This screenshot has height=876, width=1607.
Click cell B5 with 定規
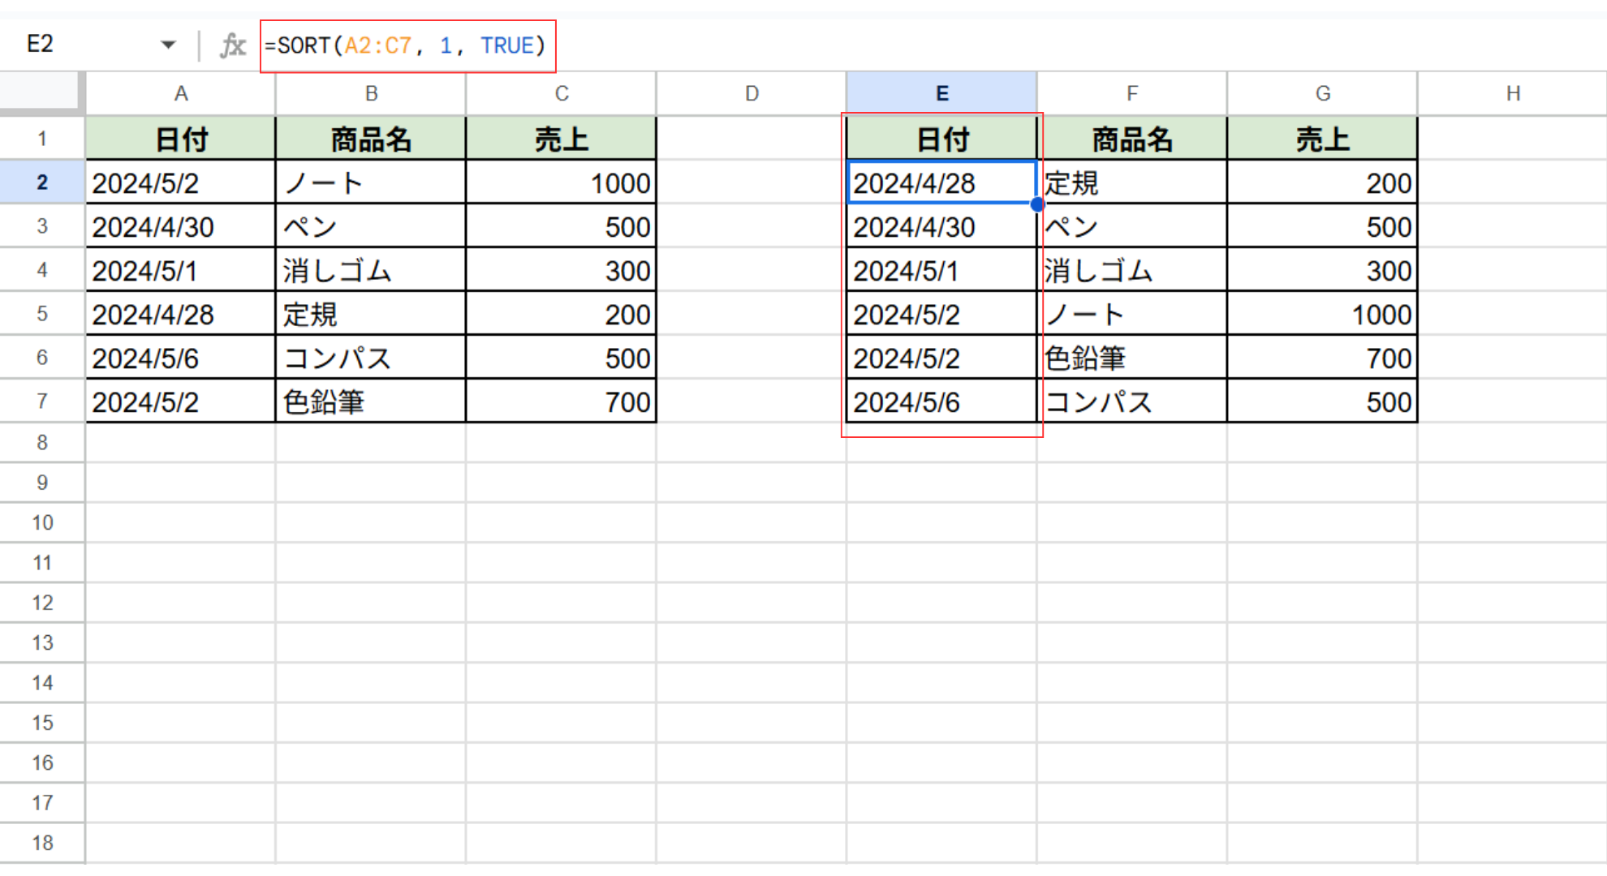click(371, 314)
